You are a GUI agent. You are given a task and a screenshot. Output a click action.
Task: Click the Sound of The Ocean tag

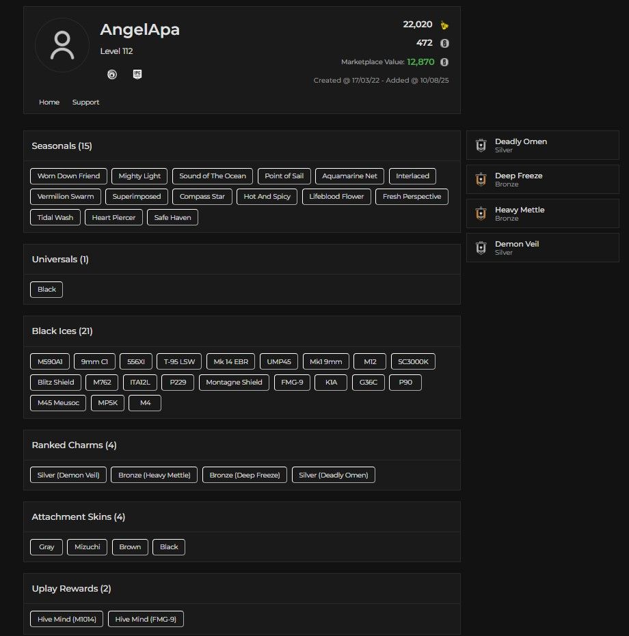[x=213, y=176]
